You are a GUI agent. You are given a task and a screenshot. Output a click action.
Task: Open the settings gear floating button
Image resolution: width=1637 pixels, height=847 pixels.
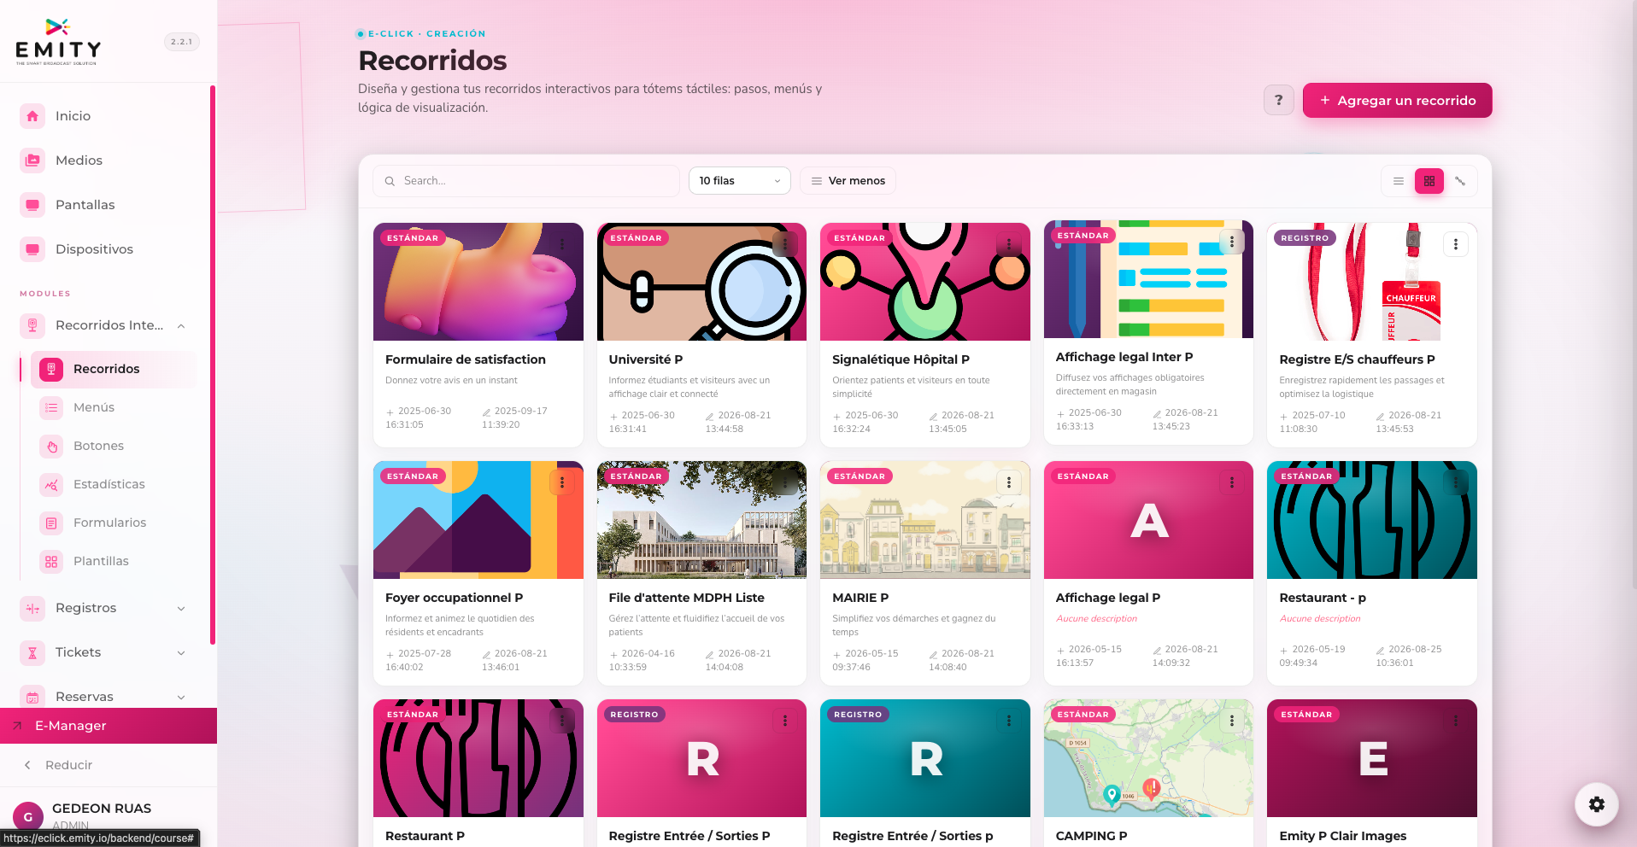point(1596,804)
